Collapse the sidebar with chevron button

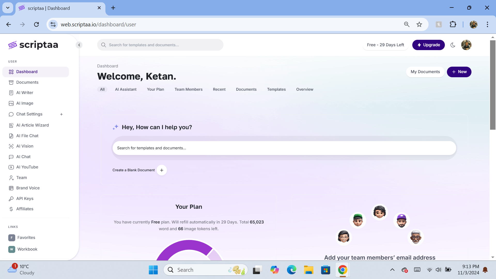click(79, 45)
